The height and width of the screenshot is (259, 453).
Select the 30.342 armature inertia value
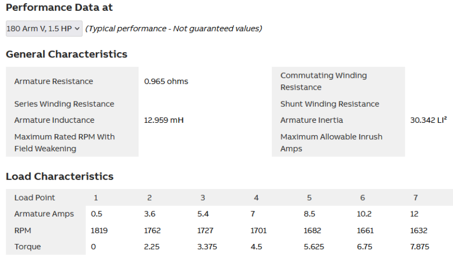click(428, 120)
